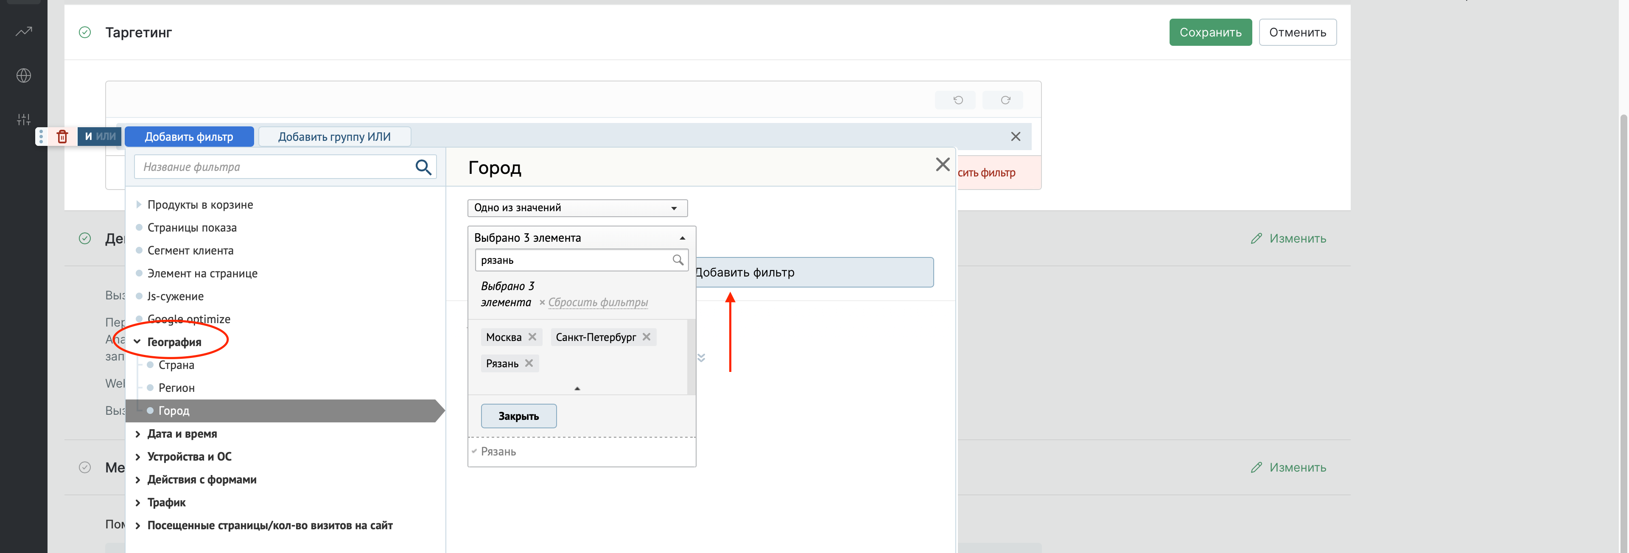Collapse the Выбрано 3 элемента dropdown

click(x=581, y=237)
